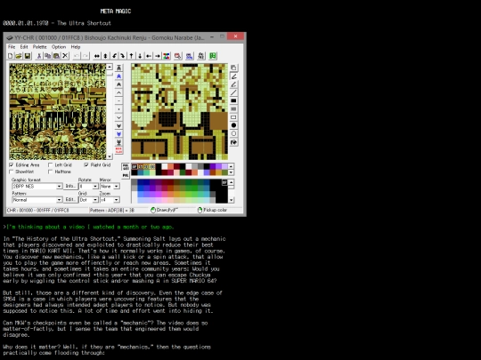Open the Palette menu
The width and height of the screenshot is (481, 360).
point(40,47)
